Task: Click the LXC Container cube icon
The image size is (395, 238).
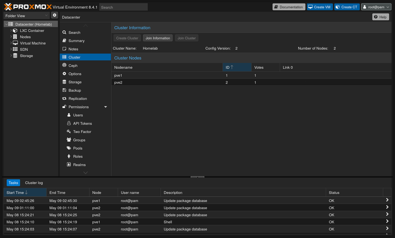Action: click(15, 30)
